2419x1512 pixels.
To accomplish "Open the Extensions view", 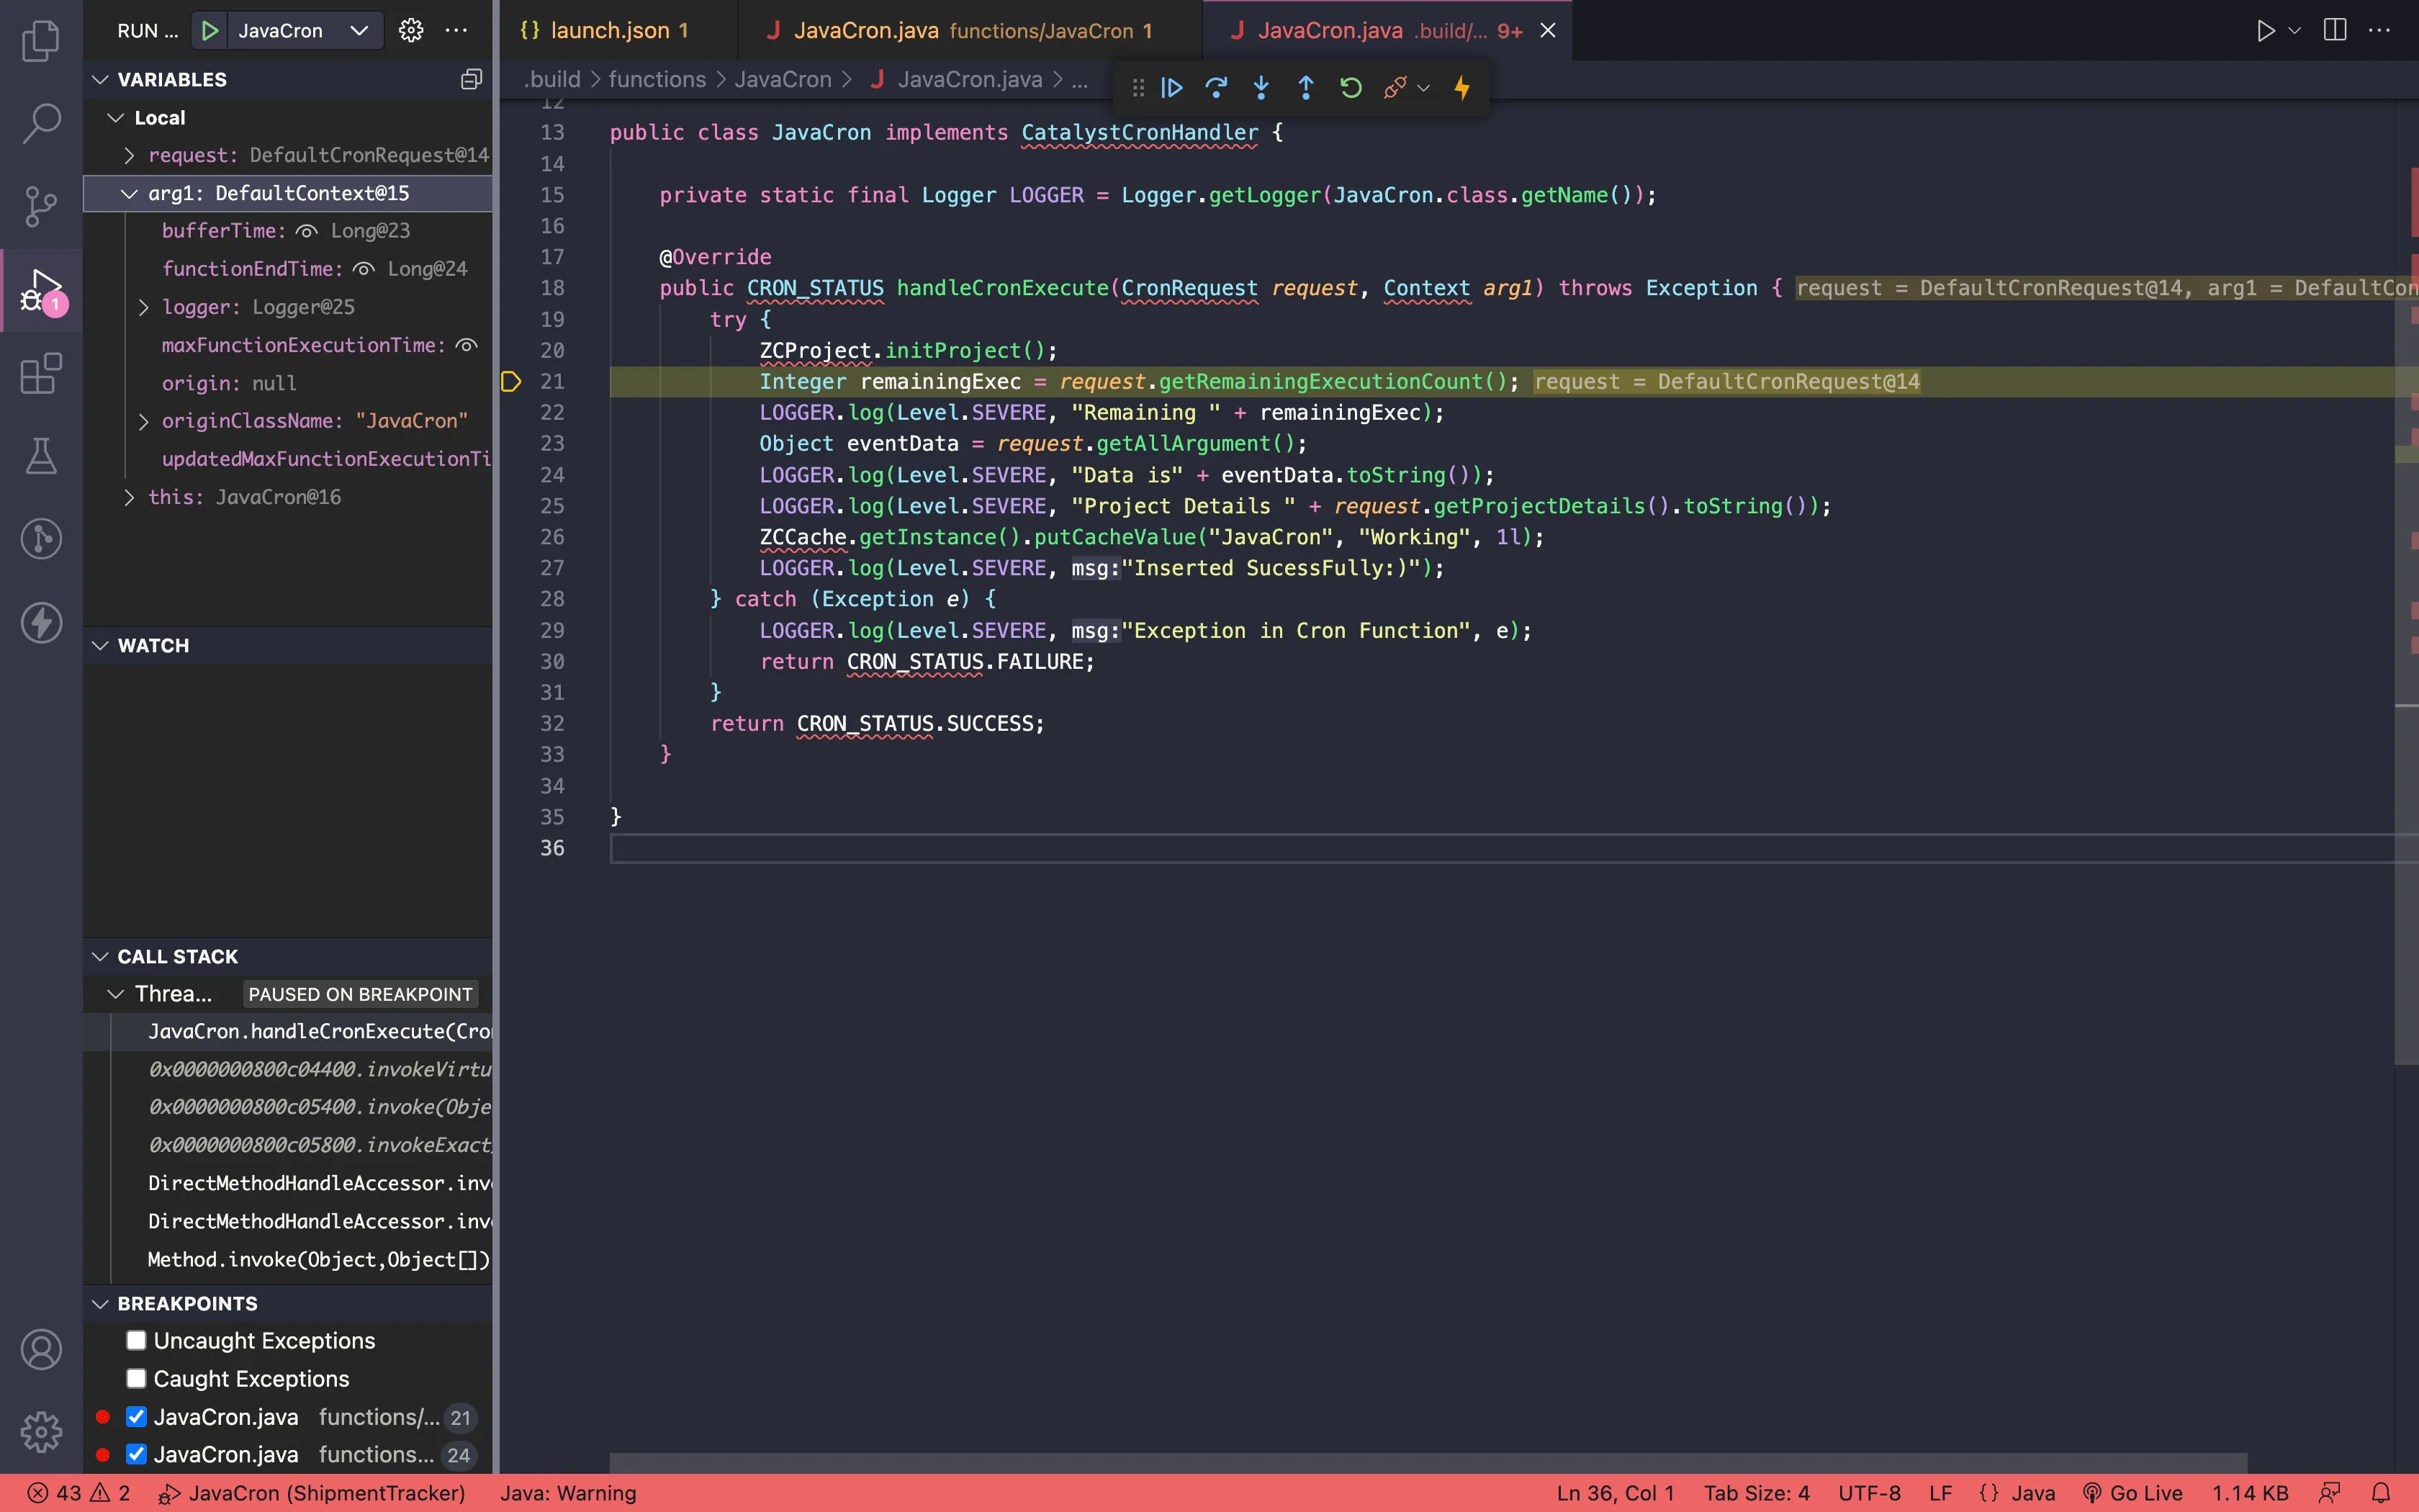I will [x=41, y=373].
